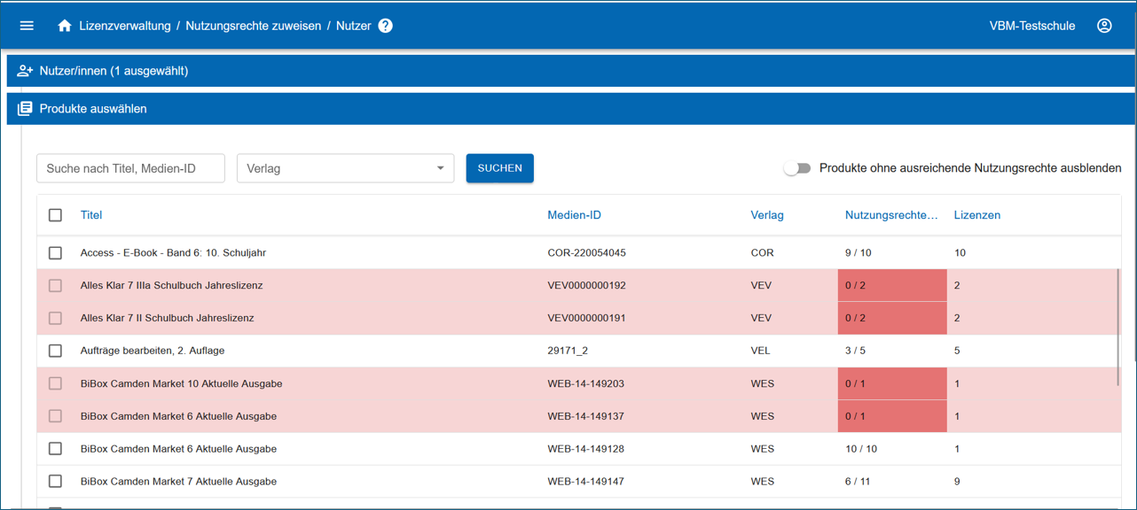This screenshot has width=1137, height=510.
Task: Sort by the Medien-ID column header
Action: tap(574, 215)
